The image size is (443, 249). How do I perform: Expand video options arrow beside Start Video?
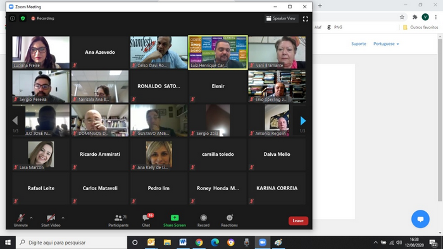click(63, 218)
